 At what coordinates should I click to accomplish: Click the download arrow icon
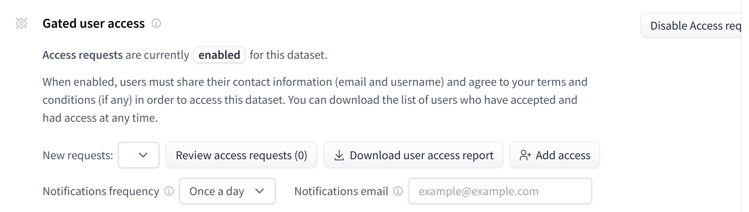339,155
